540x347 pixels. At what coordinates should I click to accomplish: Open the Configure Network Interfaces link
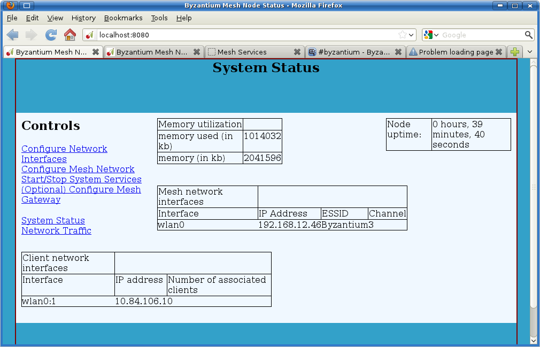(x=64, y=154)
